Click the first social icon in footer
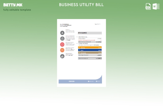The height and width of the screenshot is (106, 163). [69, 81]
